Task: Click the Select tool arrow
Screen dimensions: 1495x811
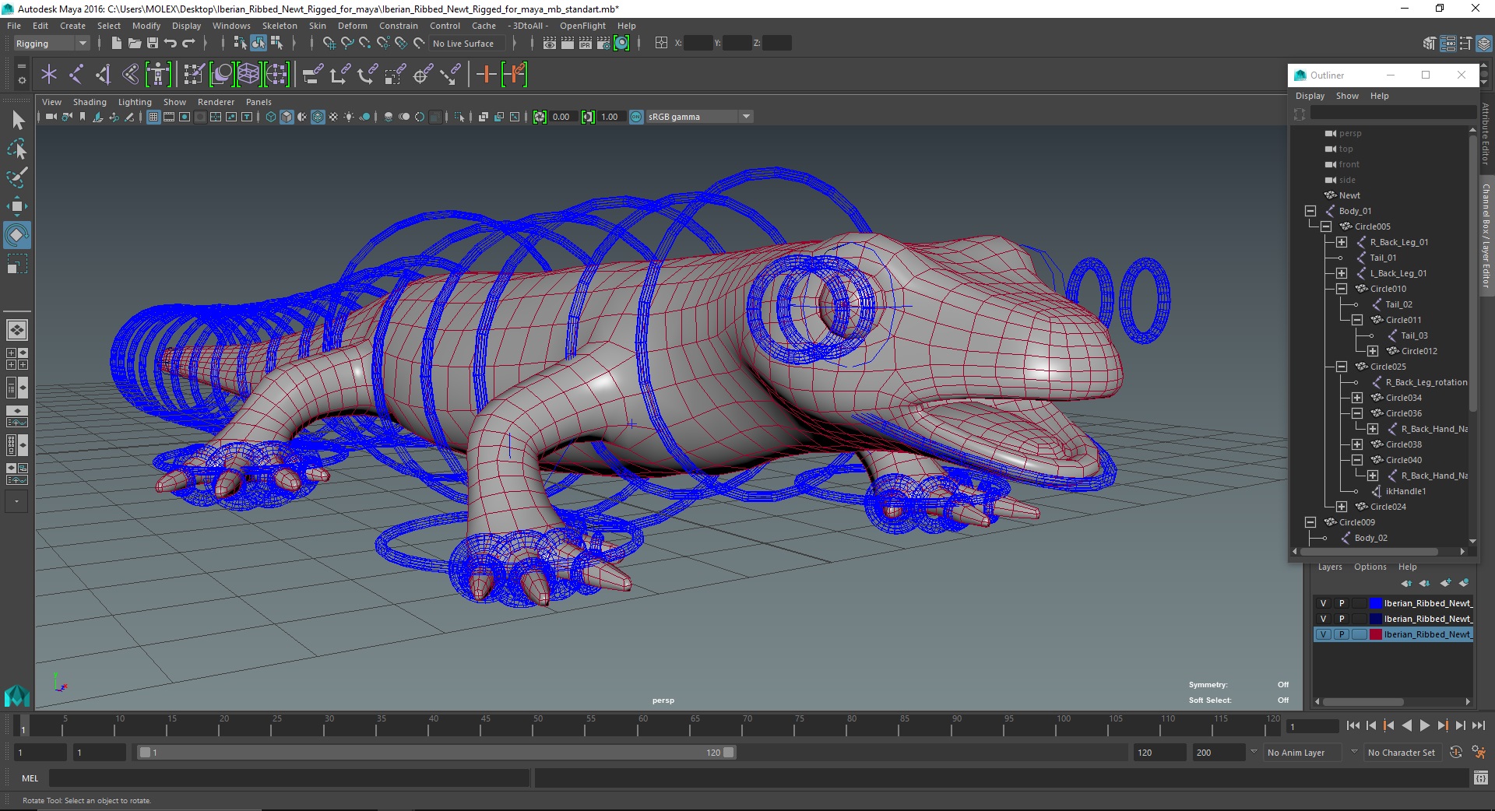Action: [x=17, y=120]
